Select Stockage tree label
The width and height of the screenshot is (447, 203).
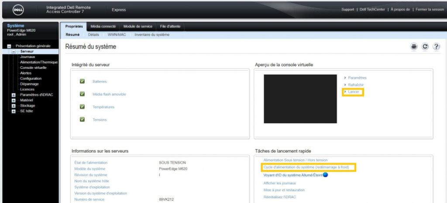click(28, 106)
